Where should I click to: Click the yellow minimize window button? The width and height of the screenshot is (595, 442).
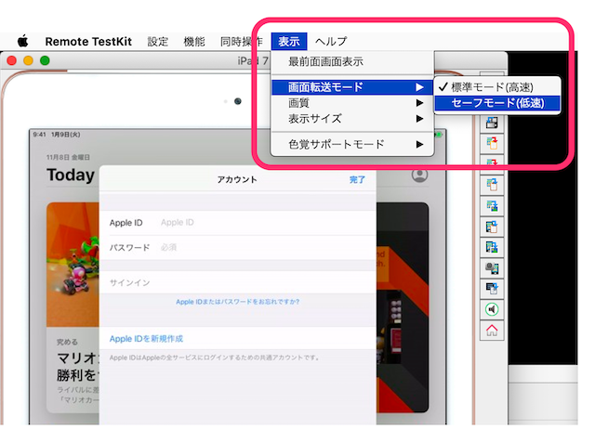(x=28, y=60)
